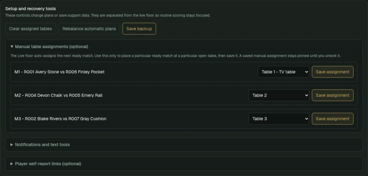Click the Live floor auto-assigns description text

point(175,56)
